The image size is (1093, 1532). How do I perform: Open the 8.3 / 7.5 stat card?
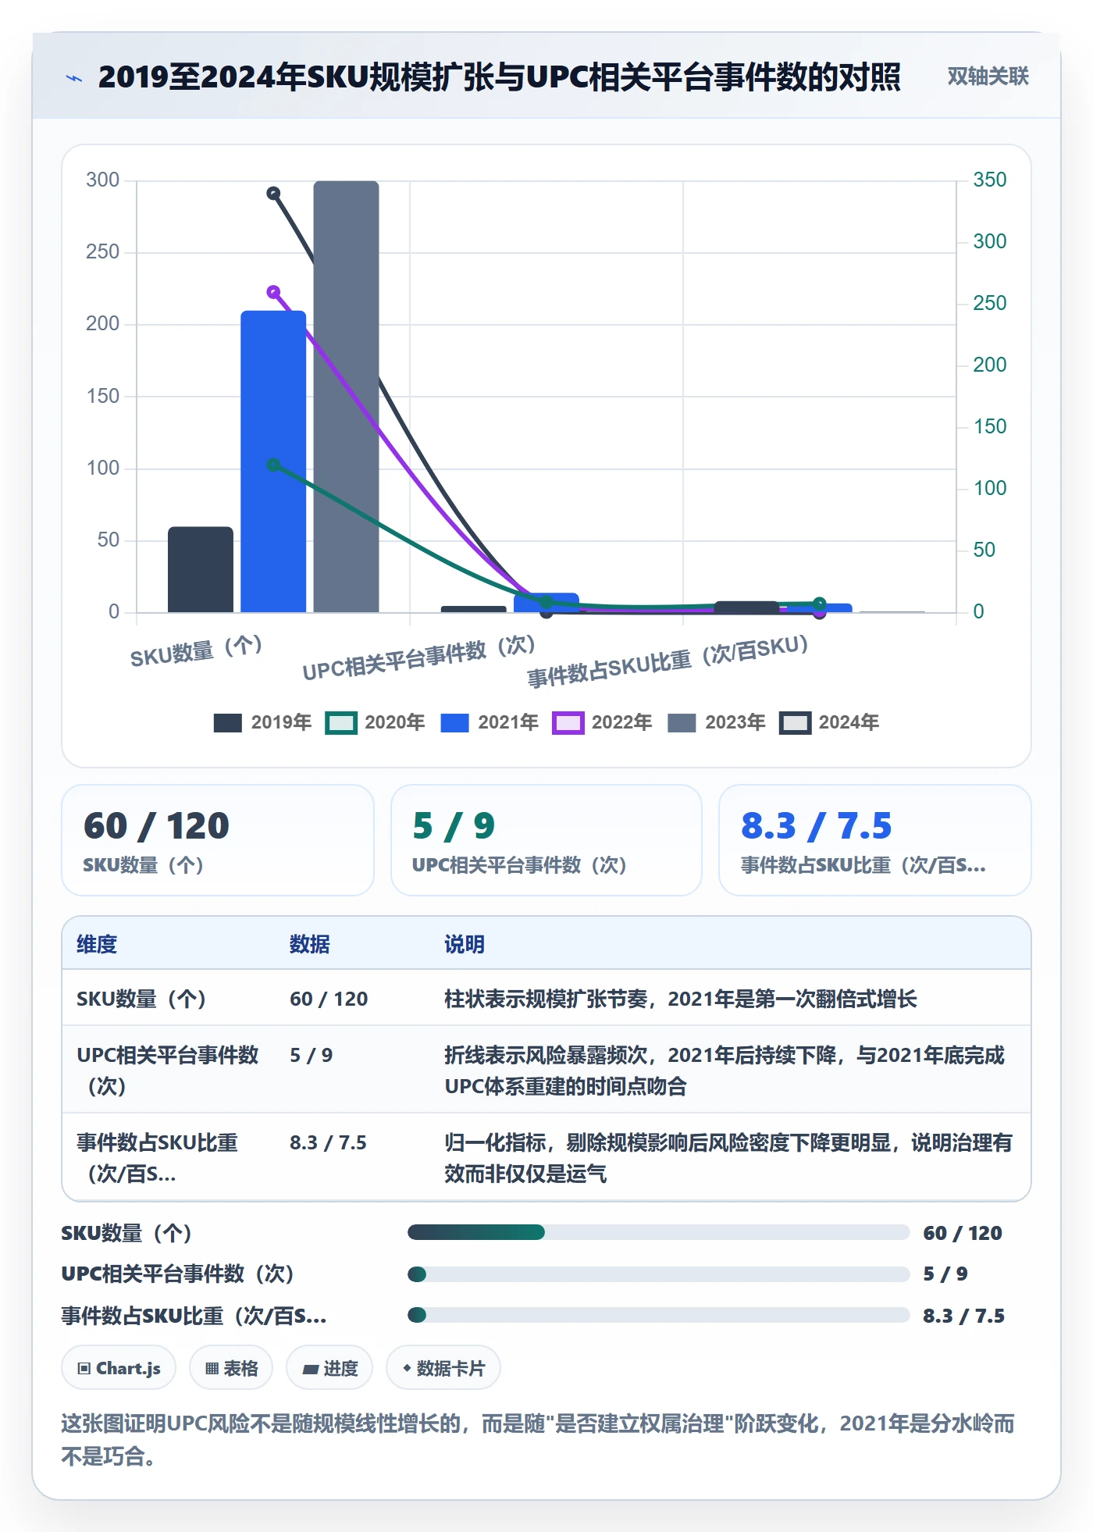tap(874, 840)
